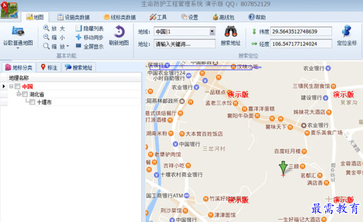Click 姊妹花大酒店 marker
The height and width of the screenshot is (222, 363).
[x=329, y=112]
